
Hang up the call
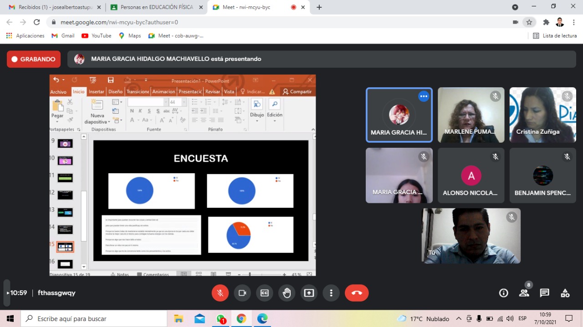356,293
